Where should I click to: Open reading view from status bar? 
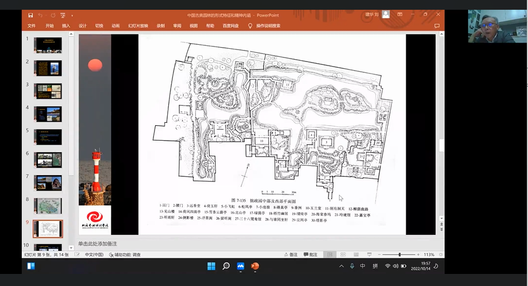[356, 254]
